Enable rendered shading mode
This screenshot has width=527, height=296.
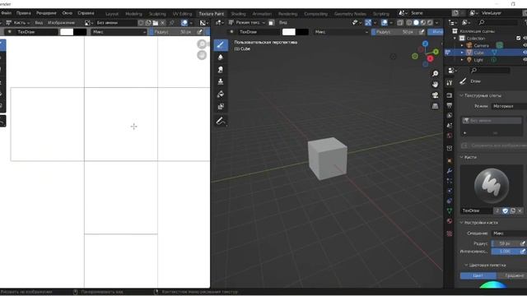pos(430,23)
